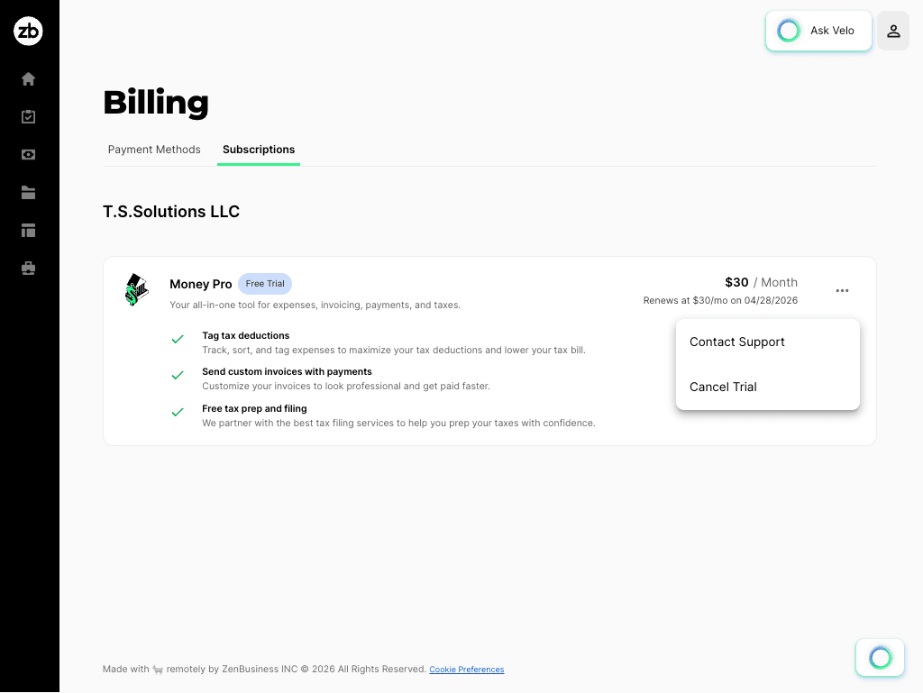Open the briefcase services icon in sidebar
This screenshot has width=923, height=693.
(28, 268)
